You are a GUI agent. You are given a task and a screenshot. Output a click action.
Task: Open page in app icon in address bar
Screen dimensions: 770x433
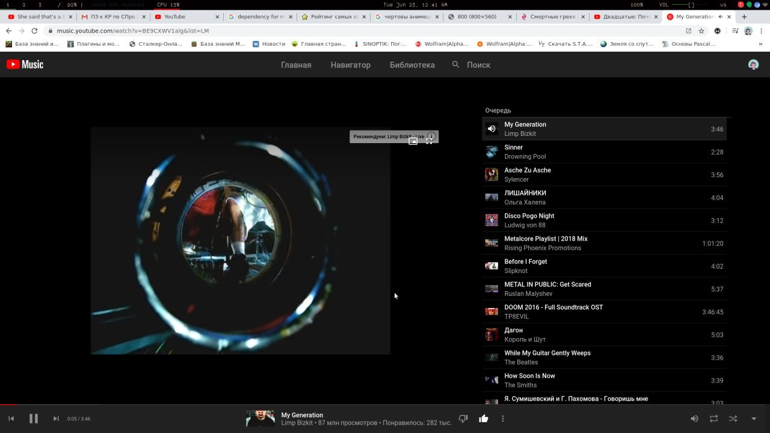689,31
